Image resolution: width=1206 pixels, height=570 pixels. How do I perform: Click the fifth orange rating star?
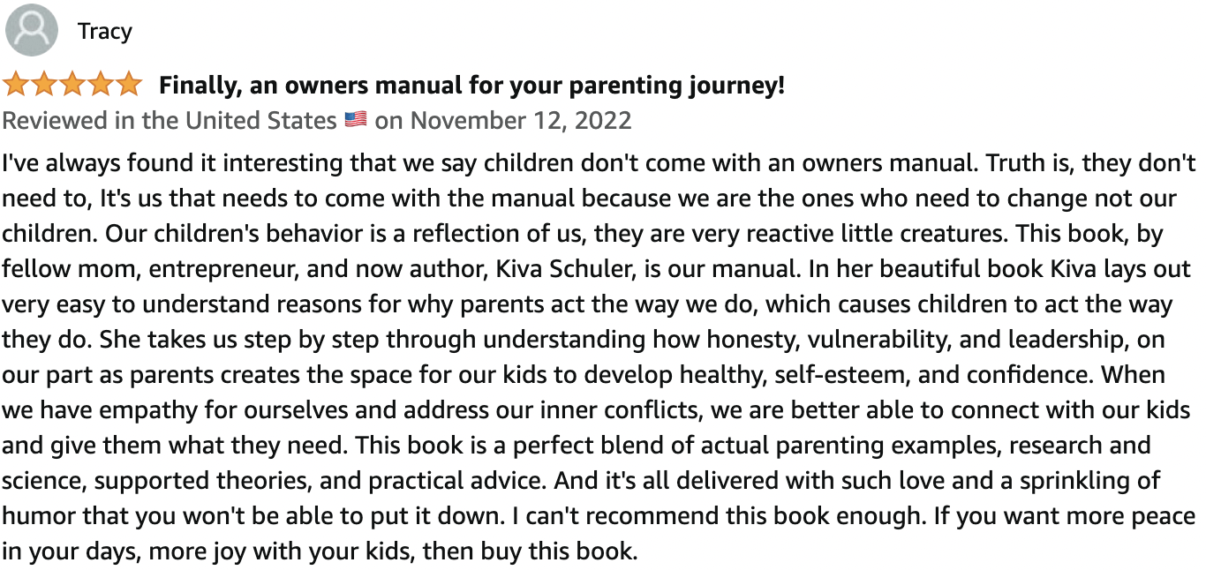(x=129, y=85)
